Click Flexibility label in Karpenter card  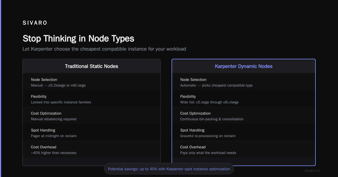(188, 97)
